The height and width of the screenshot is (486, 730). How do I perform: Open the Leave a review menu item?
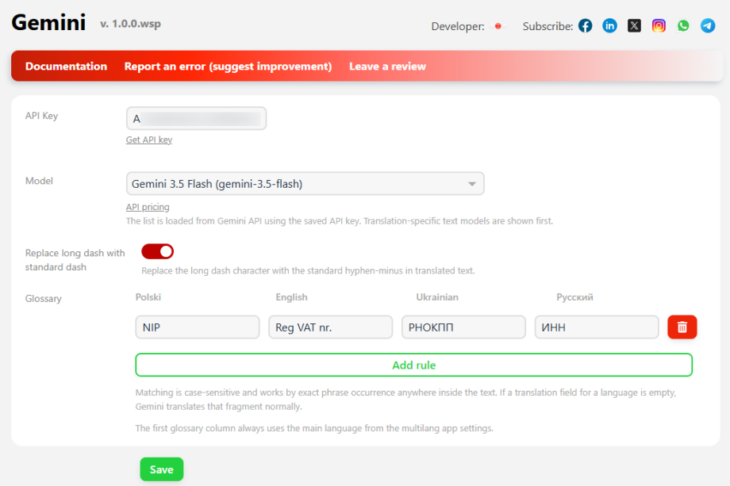(x=387, y=66)
